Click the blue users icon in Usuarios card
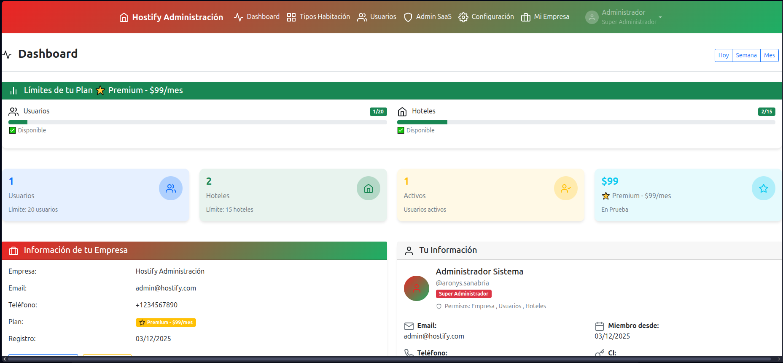The width and height of the screenshot is (783, 363). (x=171, y=188)
